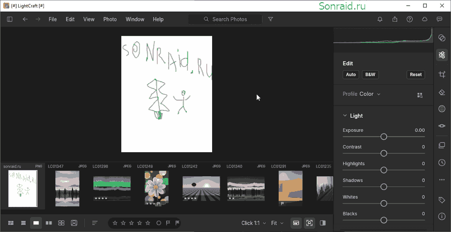Open the notifications bell
Image resolution: width=451 pixels, height=232 pixels.
coord(380,19)
